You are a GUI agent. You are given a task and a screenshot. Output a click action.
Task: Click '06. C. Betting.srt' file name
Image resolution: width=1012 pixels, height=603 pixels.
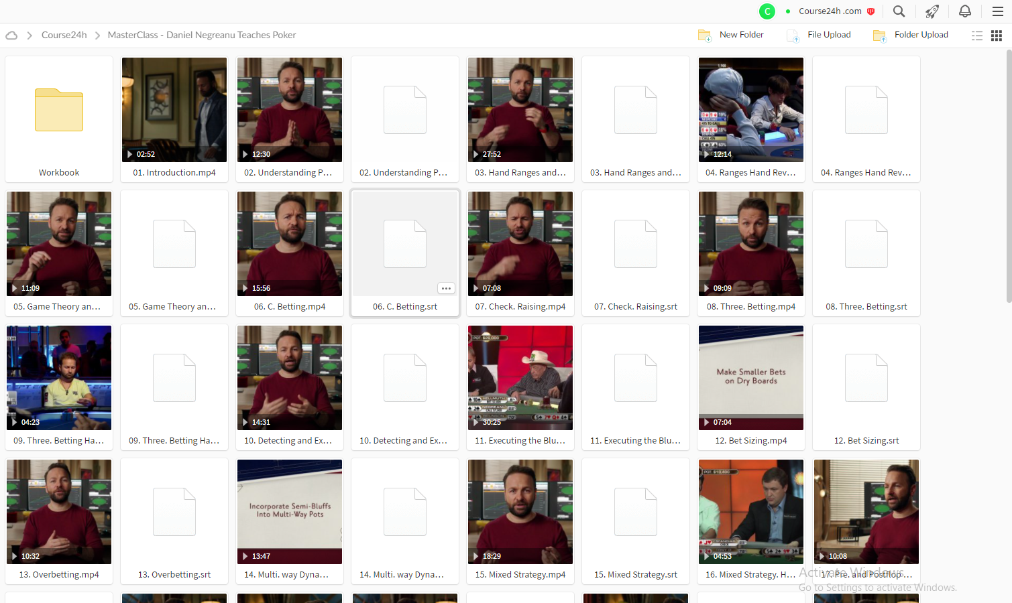[405, 307]
